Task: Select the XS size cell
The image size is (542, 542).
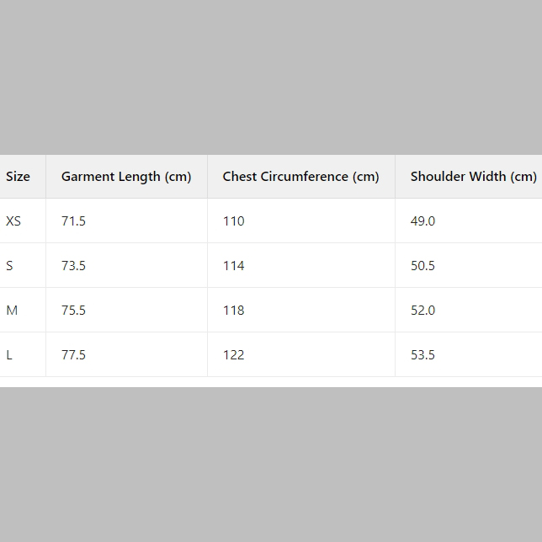Action: tap(13, 221)
